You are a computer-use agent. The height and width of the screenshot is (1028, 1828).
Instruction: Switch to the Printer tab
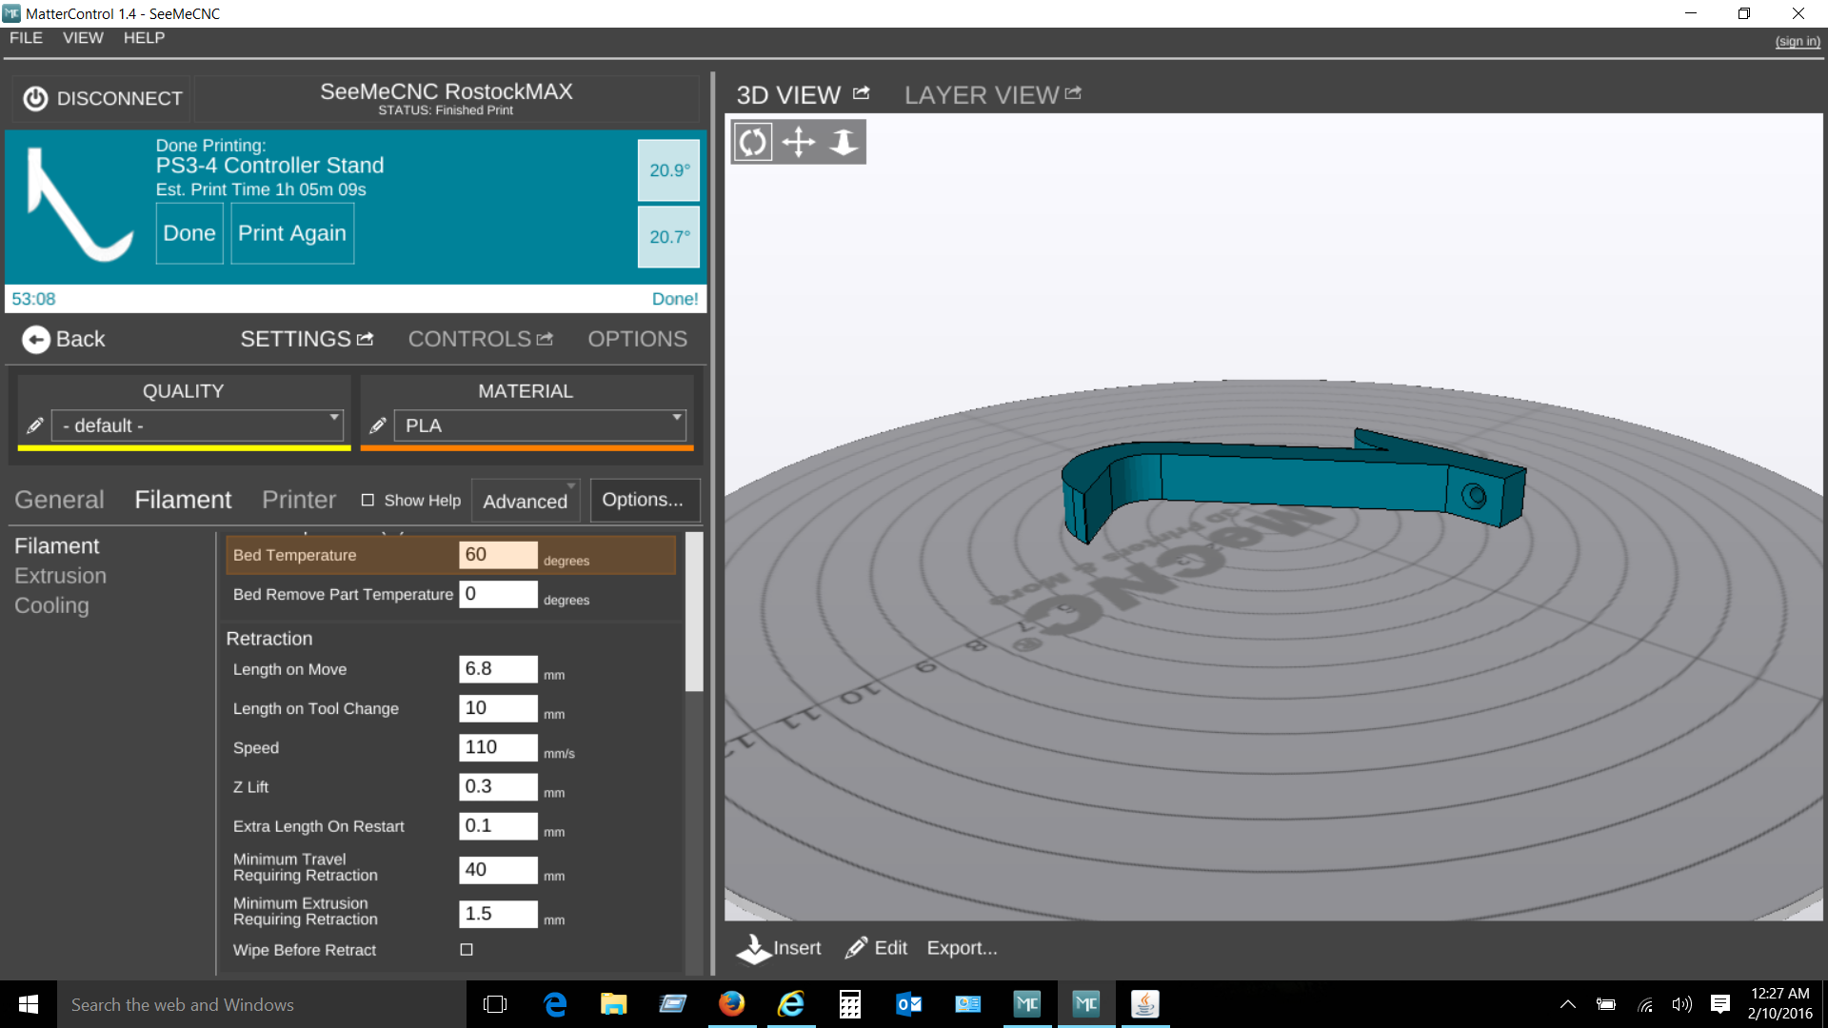click(x=299, y=500)
